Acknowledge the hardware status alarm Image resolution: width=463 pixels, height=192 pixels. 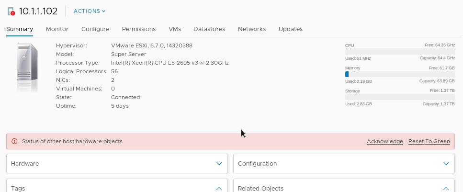pos(385,141)
